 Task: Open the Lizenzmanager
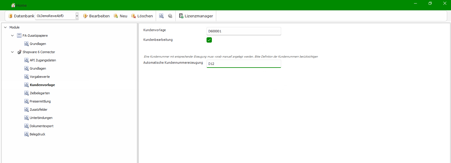pyautogui.click(x=196, y=16)
